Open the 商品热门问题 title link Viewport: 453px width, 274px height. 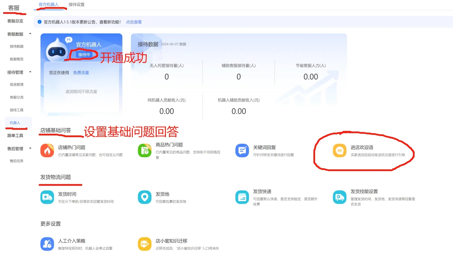tap(169, 145)
